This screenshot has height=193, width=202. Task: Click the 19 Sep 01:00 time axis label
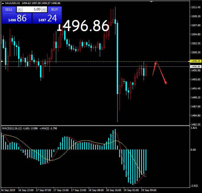[x=131, y=190]
